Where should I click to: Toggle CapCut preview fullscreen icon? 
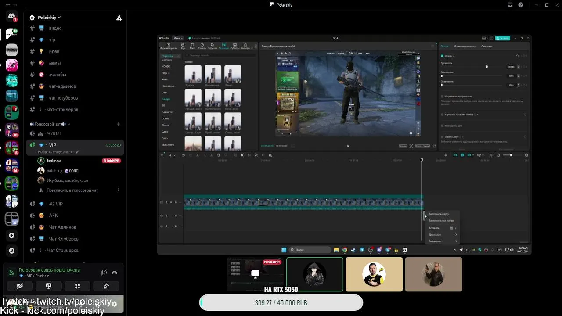[434, 146]
